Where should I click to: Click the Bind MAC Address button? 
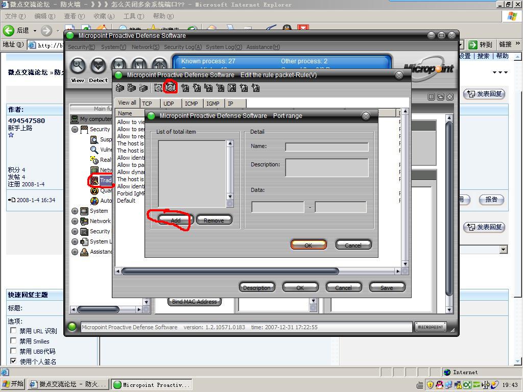point(194,301)
